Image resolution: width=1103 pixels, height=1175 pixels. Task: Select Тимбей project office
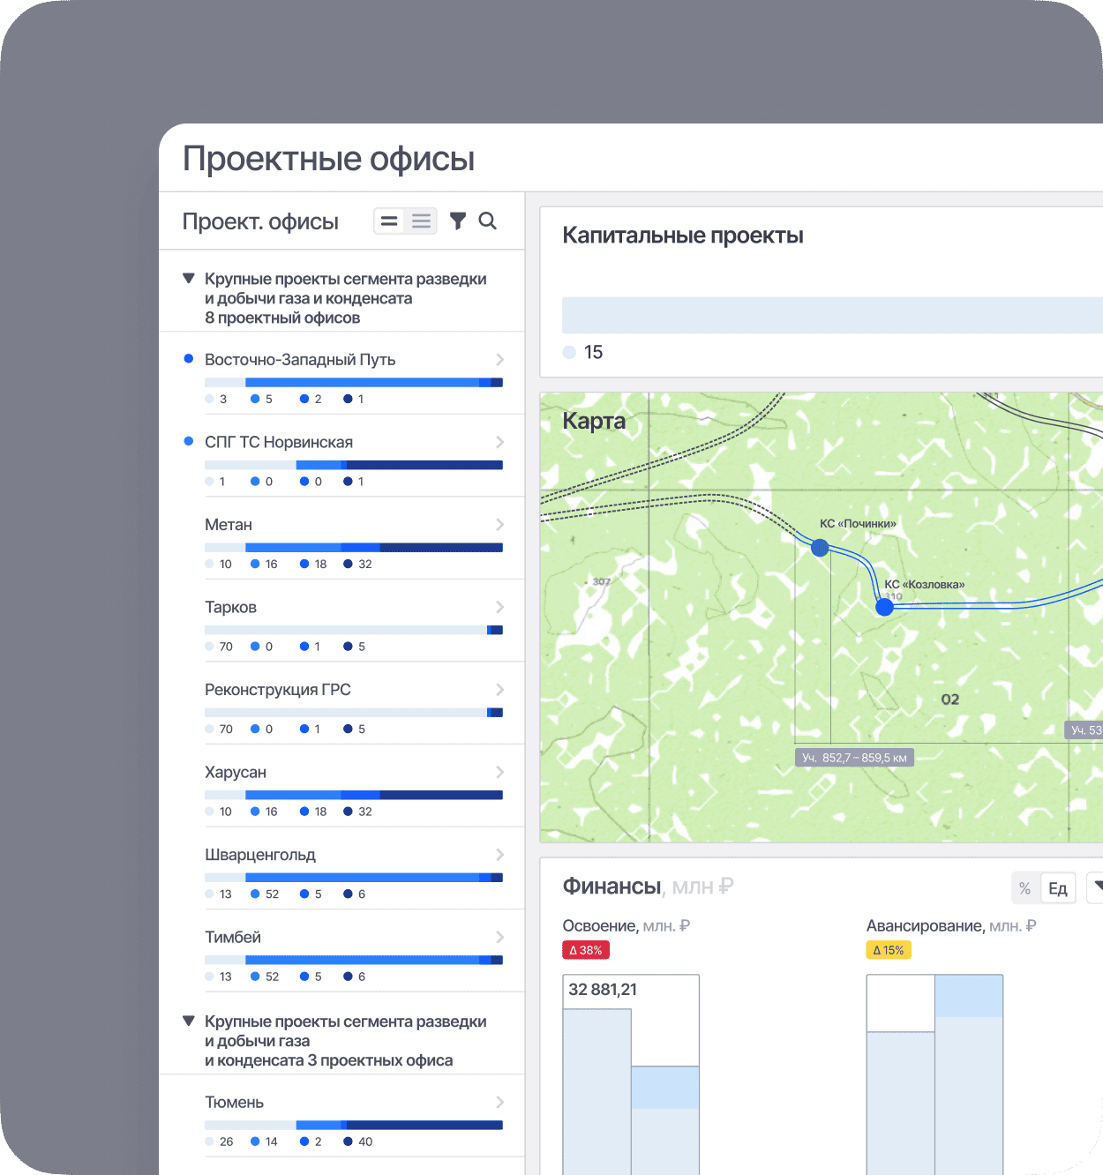click(x=341, y=951)
